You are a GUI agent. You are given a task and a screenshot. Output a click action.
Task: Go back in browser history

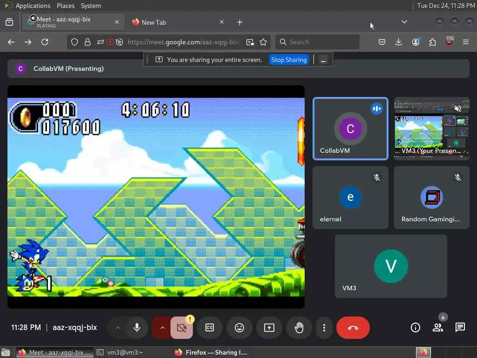pyautogui.click(x=11, y=42)
